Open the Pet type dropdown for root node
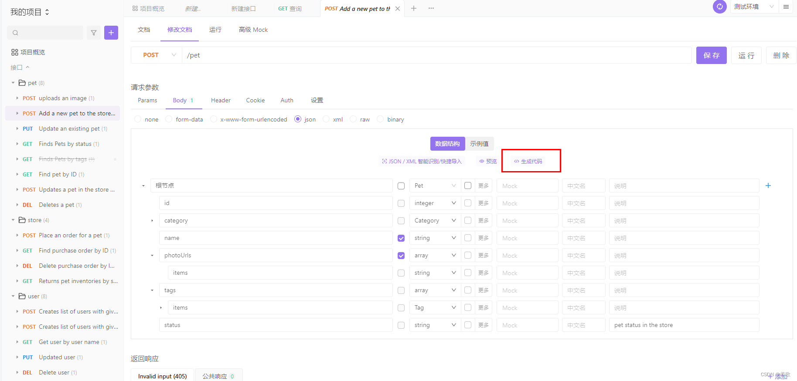Viewport: 797px width, 381px height. click(x=435, y=186)
